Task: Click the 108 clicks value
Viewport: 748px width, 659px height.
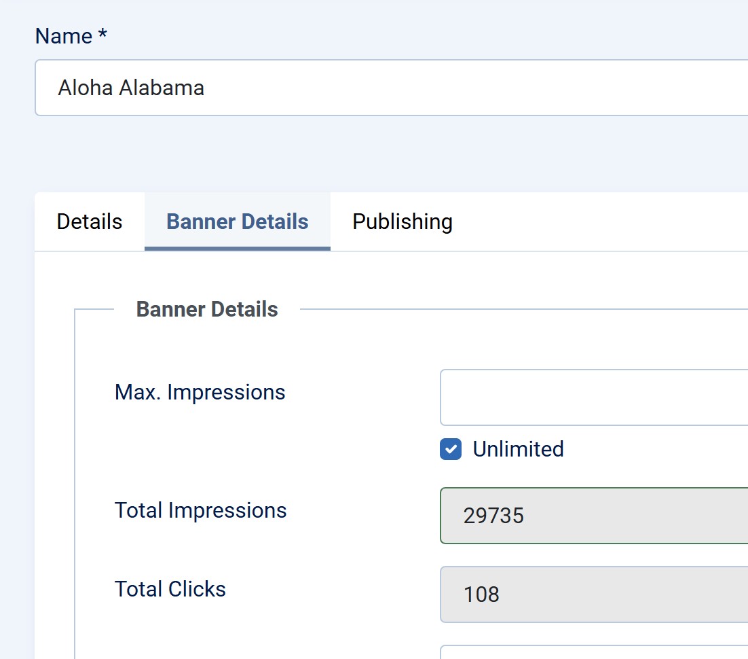Action: (x=481, y=594)
